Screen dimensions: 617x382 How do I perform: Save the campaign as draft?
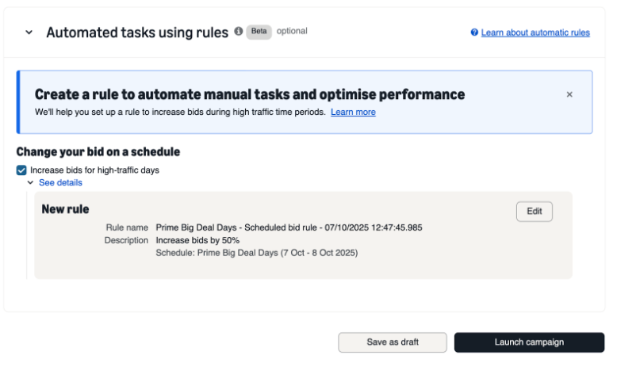tap(393, 342)
